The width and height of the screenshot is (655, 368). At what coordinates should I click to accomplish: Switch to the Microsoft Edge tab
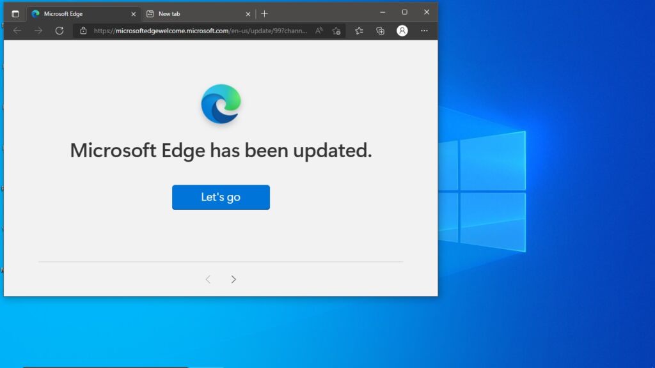84,14
